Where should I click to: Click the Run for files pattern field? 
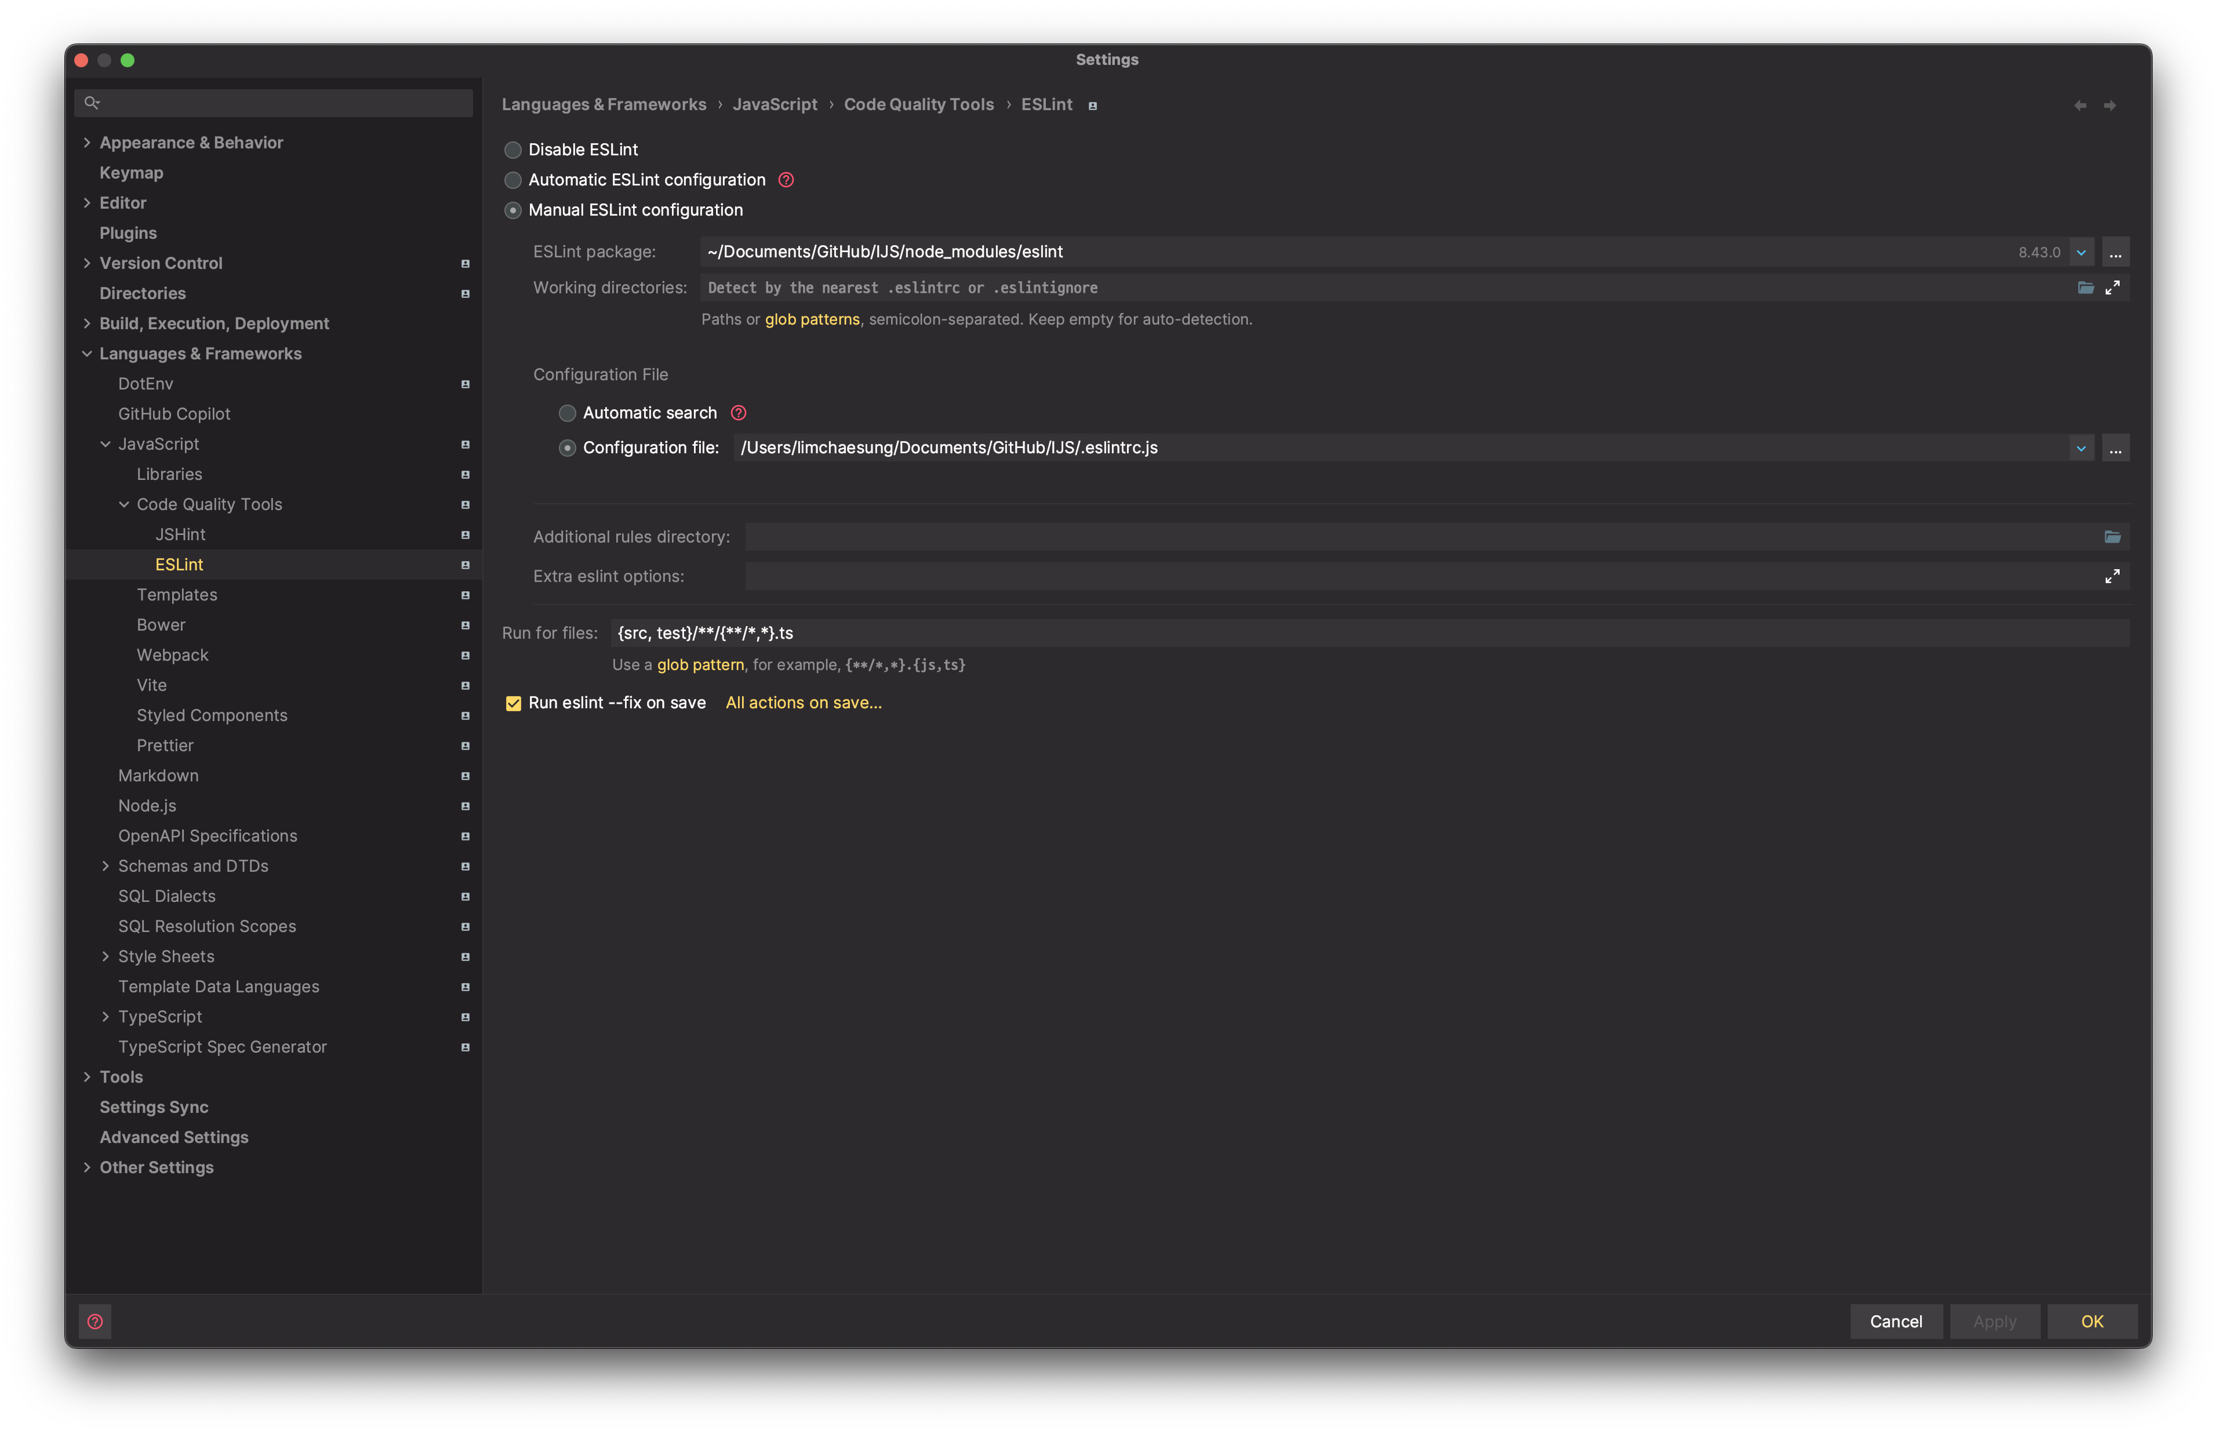pyautogui.click(x=1369, y=633)
